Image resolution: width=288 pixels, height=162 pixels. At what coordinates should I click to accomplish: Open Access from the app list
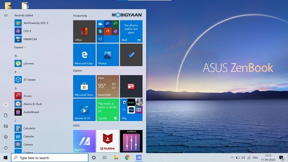[x=23, y=96]
